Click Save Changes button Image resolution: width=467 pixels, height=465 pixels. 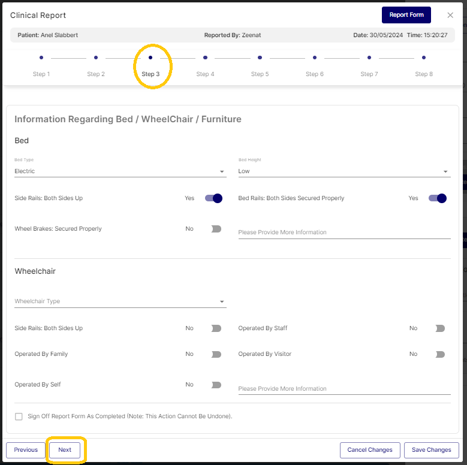(431, 450)
